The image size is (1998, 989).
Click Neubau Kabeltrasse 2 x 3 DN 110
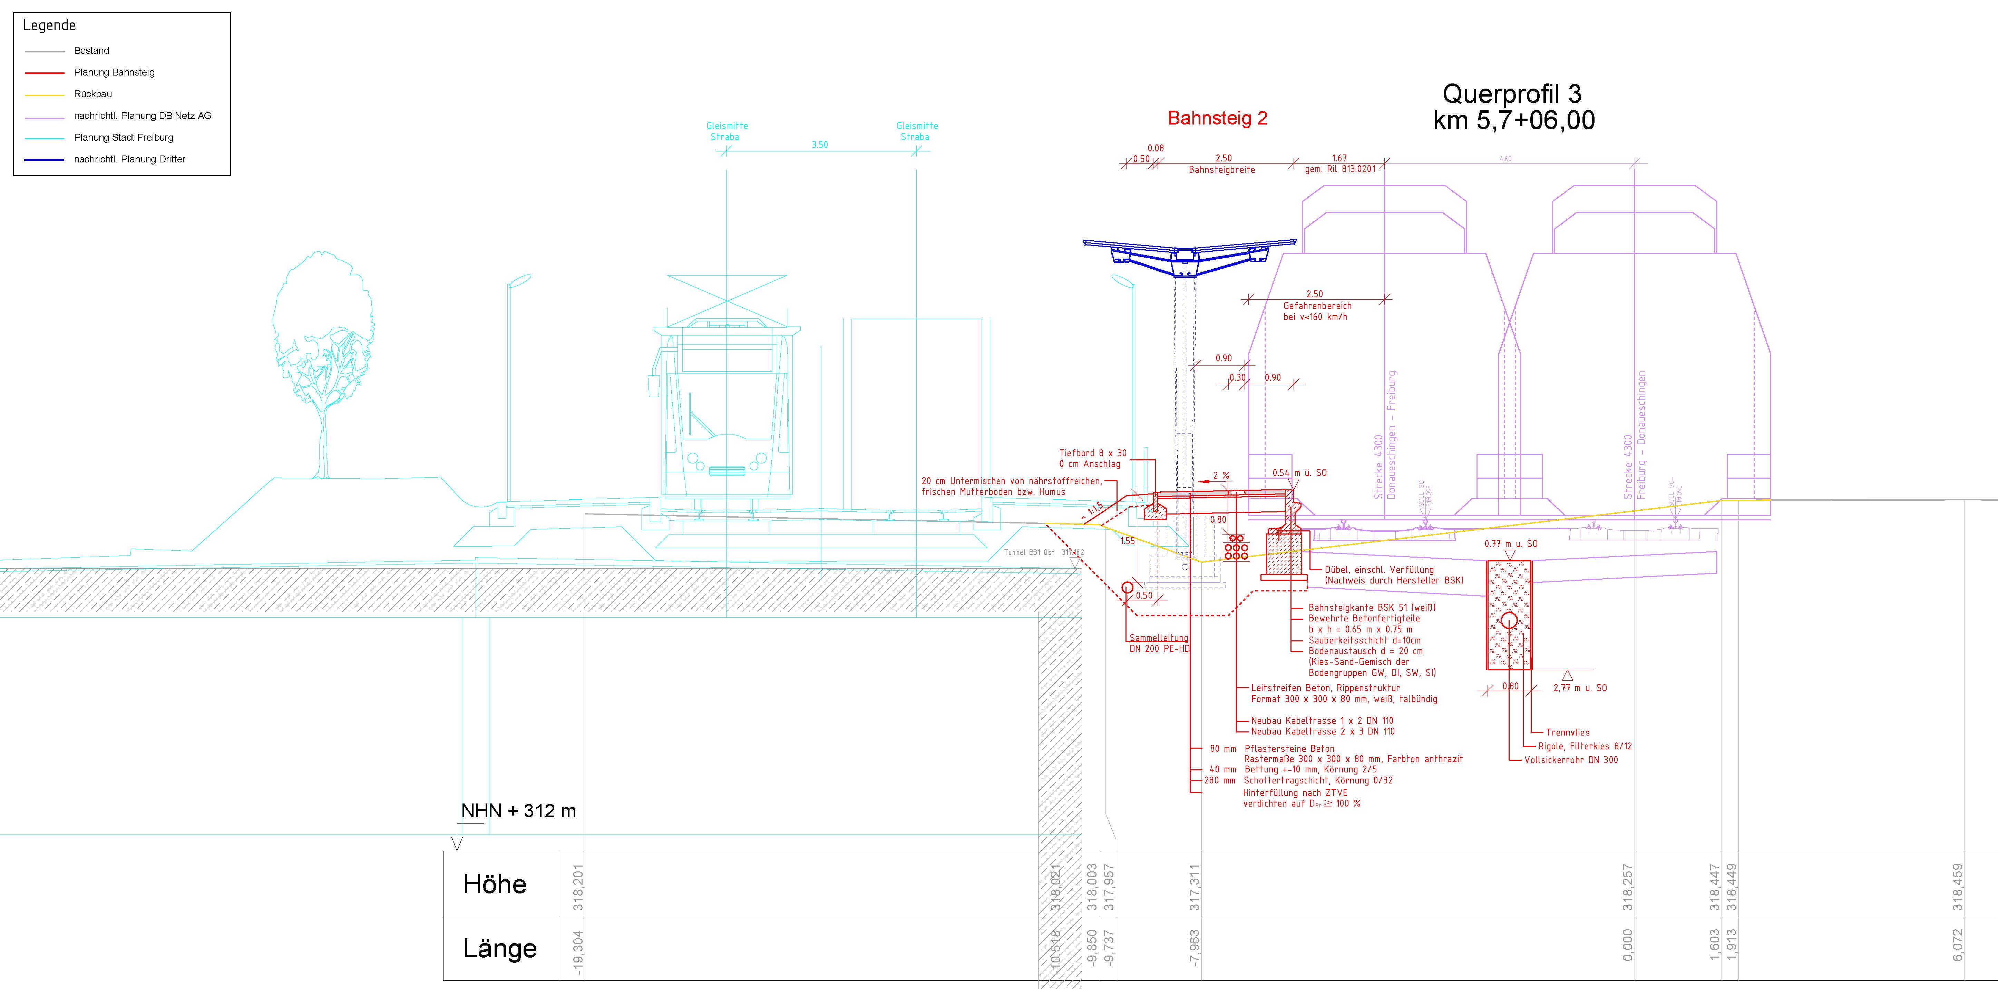click(1323, 732)
